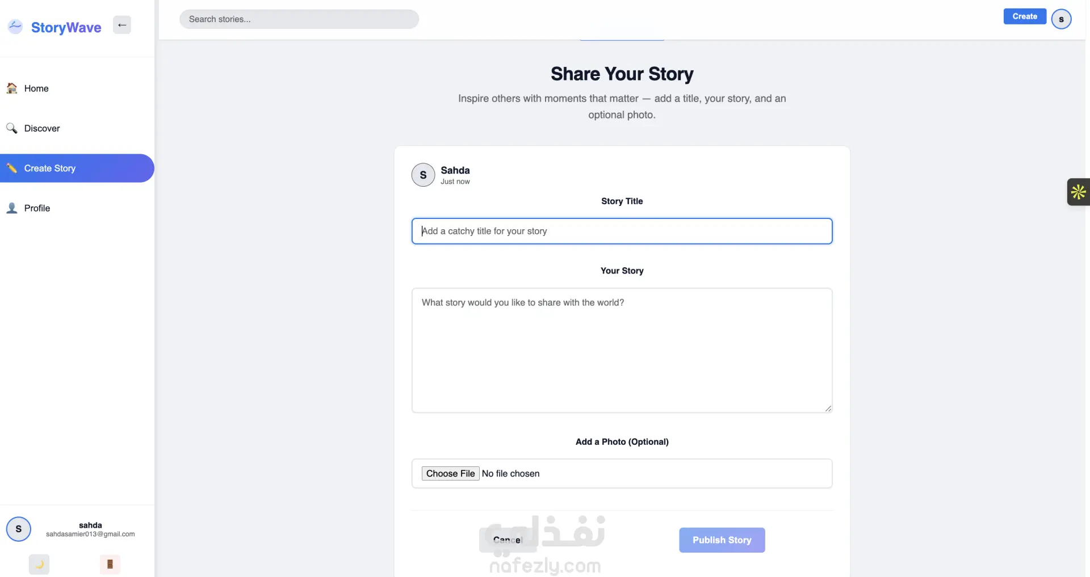
Task: Open the Profile page from sidebar
Action: pyautogui.click(x=37, y=208)
